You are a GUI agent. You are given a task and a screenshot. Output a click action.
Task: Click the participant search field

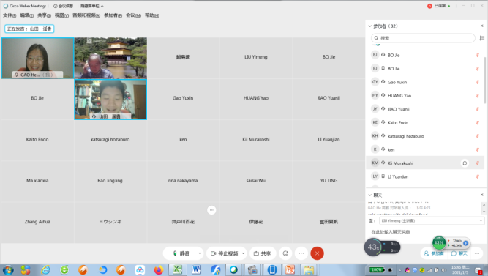point(424,38)
